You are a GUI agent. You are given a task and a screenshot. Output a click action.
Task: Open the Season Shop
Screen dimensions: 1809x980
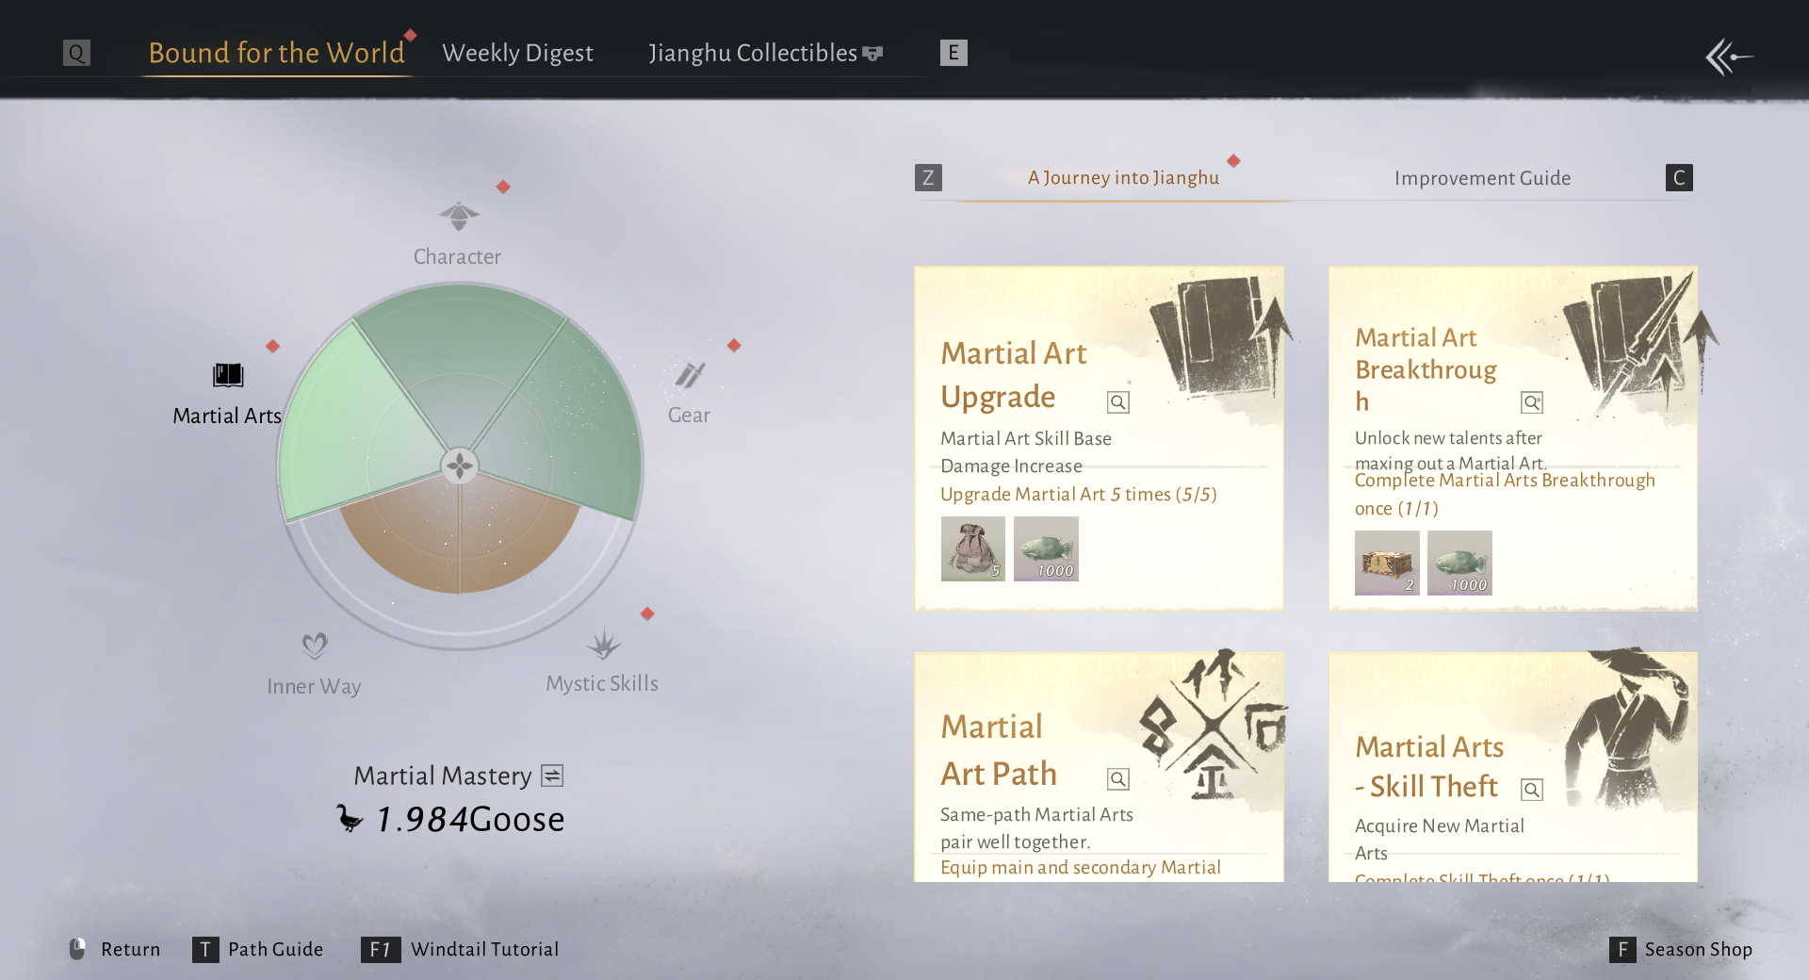coord(1681,949)
